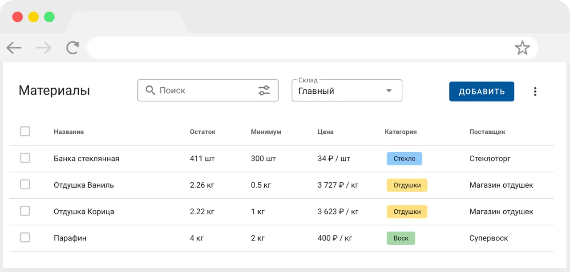The width and height of the screenshot is (570, 272).
Task: Click the magnifier icon in the Поиск field
Action: [x=150, y=91]
